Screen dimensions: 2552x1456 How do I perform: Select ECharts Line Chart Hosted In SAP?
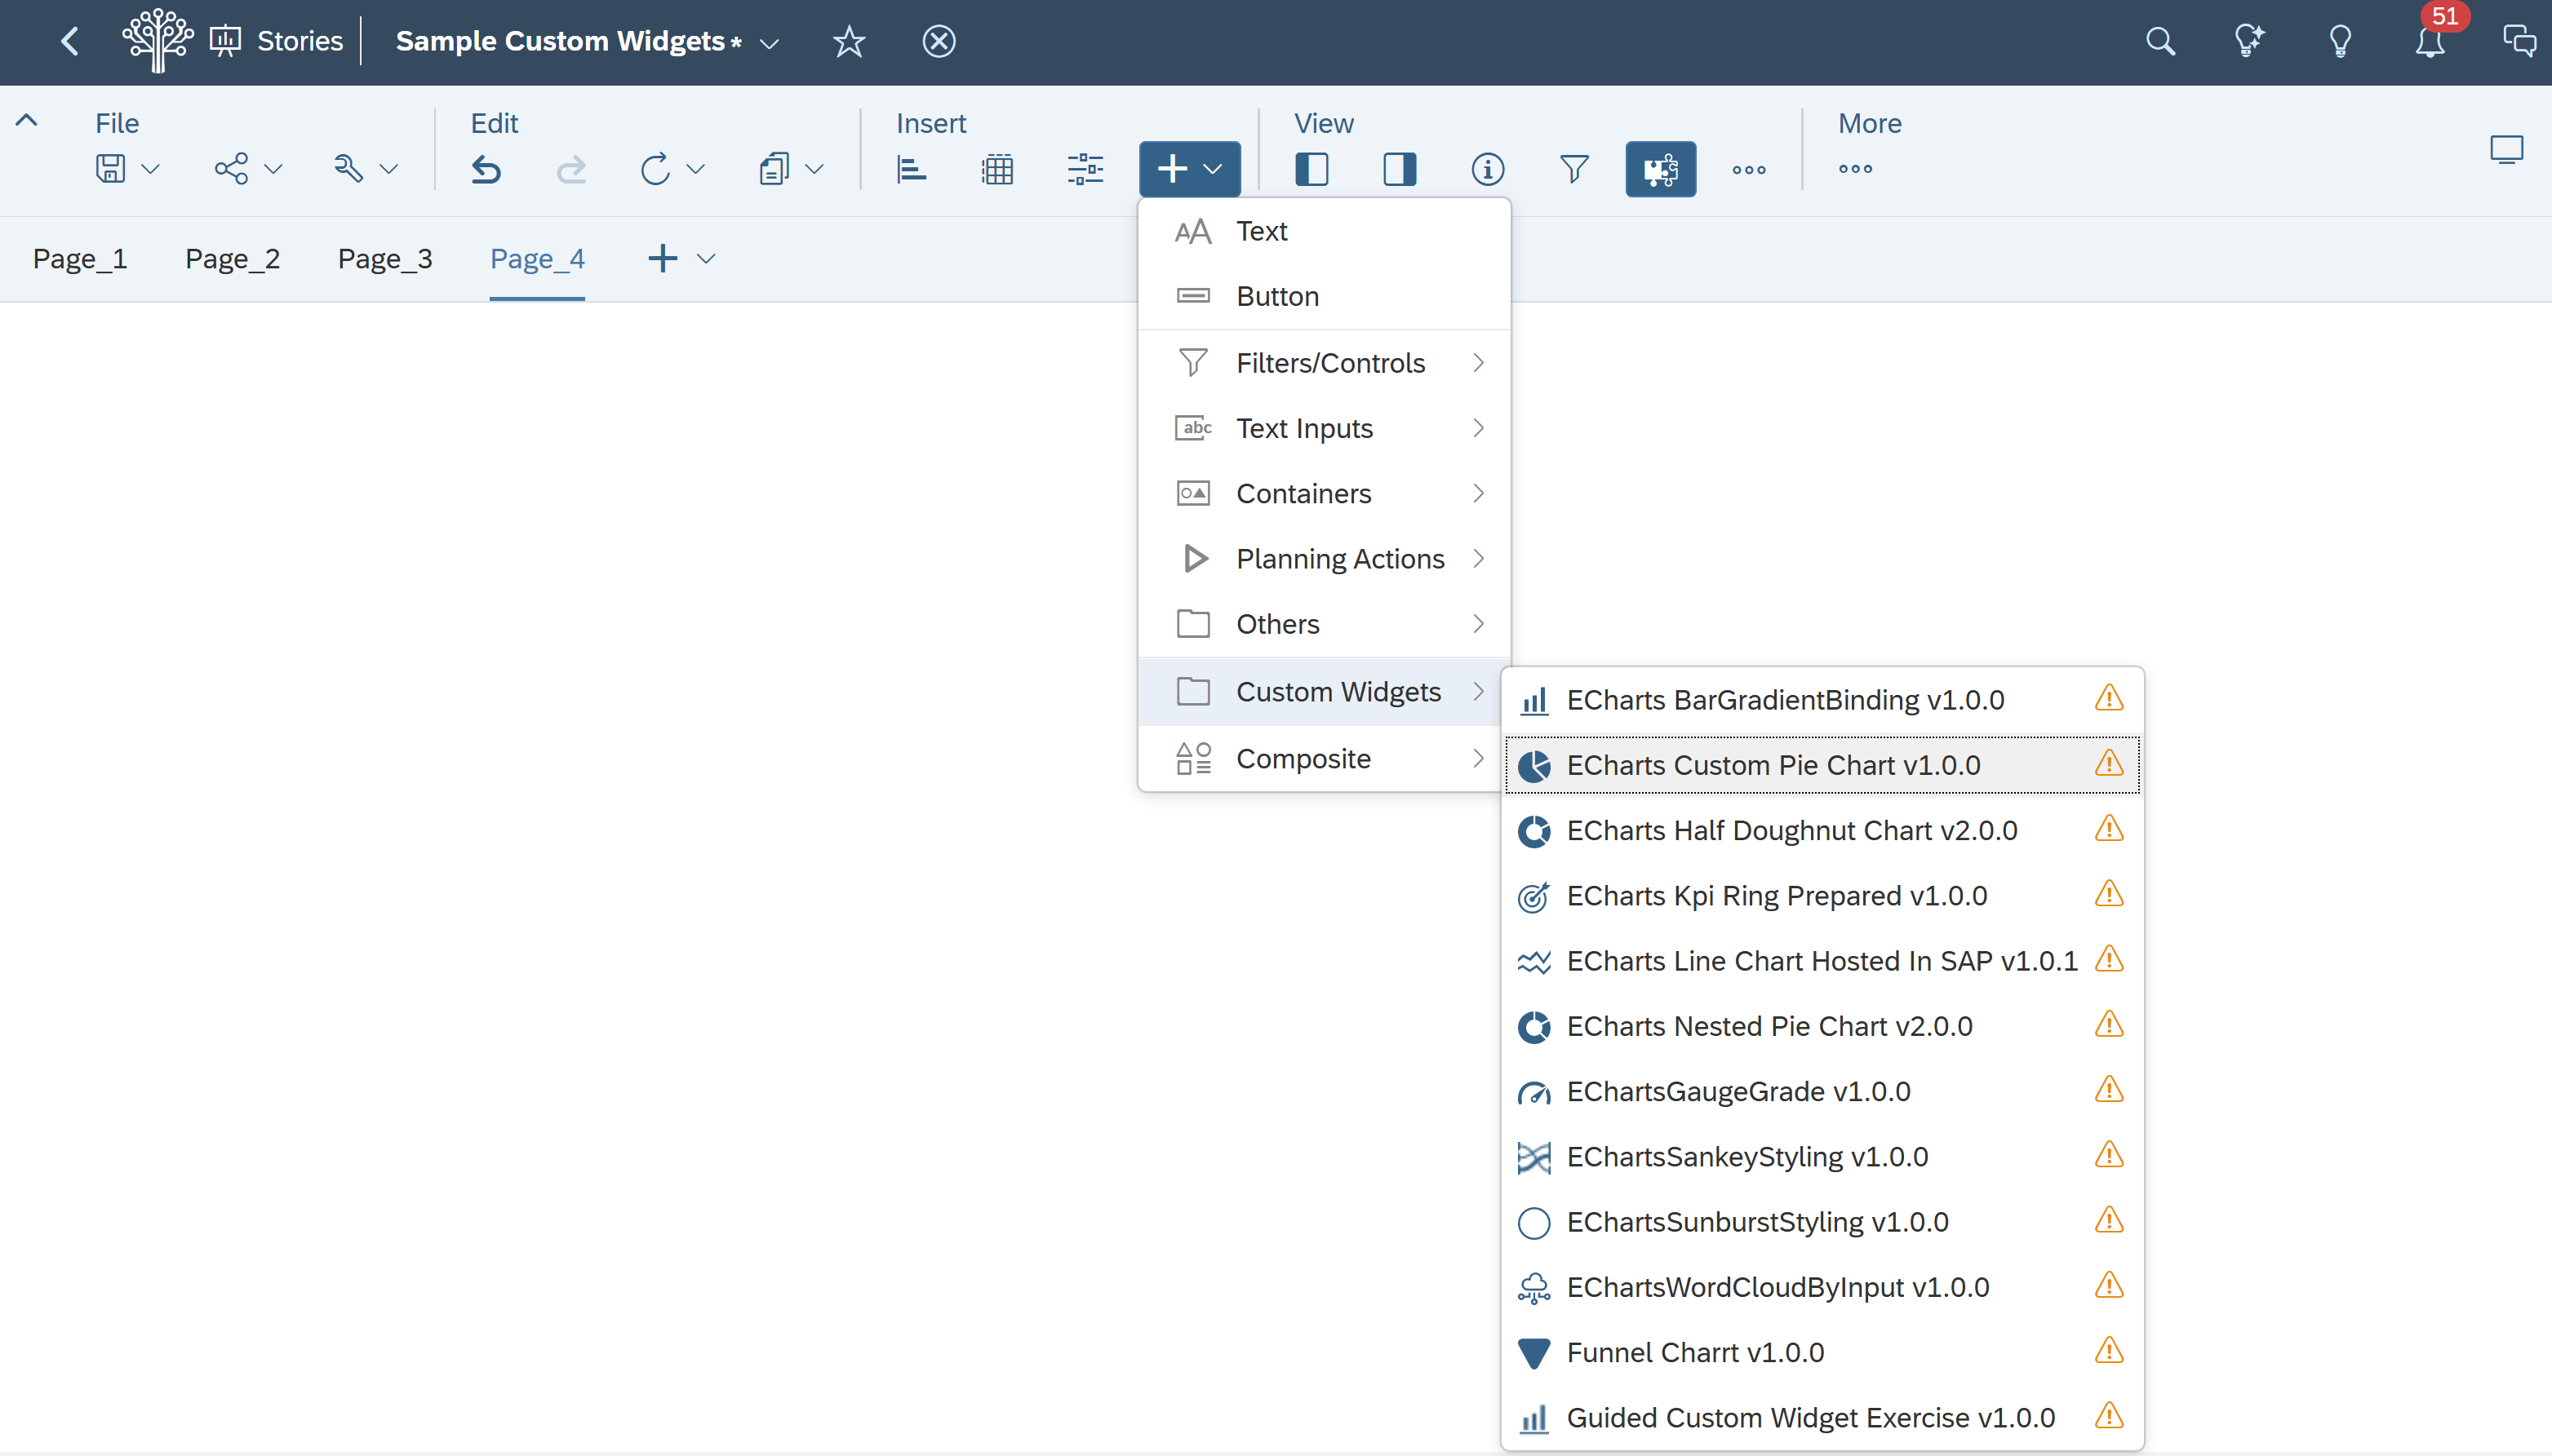point(1822,961)
